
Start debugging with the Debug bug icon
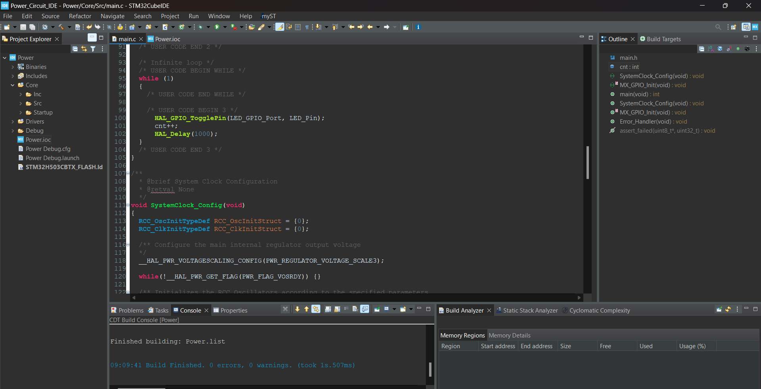coord(201,27)
